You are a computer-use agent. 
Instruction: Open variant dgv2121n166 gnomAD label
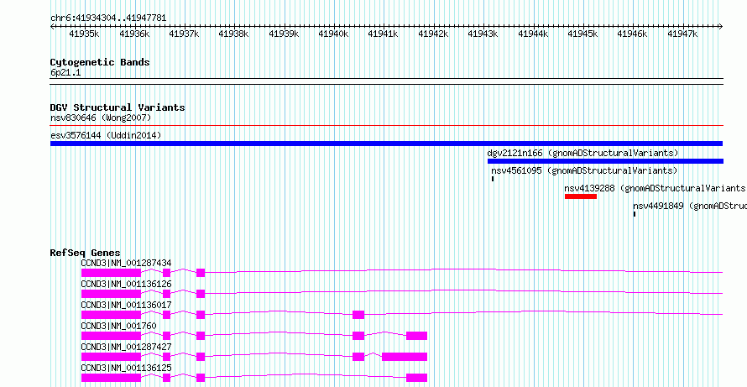click(582, 153)
